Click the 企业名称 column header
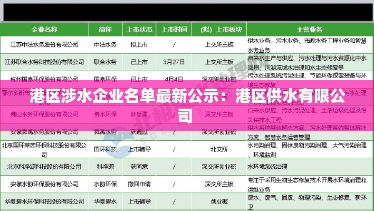This screenshot has width=374, height=211. pos(44,30)
